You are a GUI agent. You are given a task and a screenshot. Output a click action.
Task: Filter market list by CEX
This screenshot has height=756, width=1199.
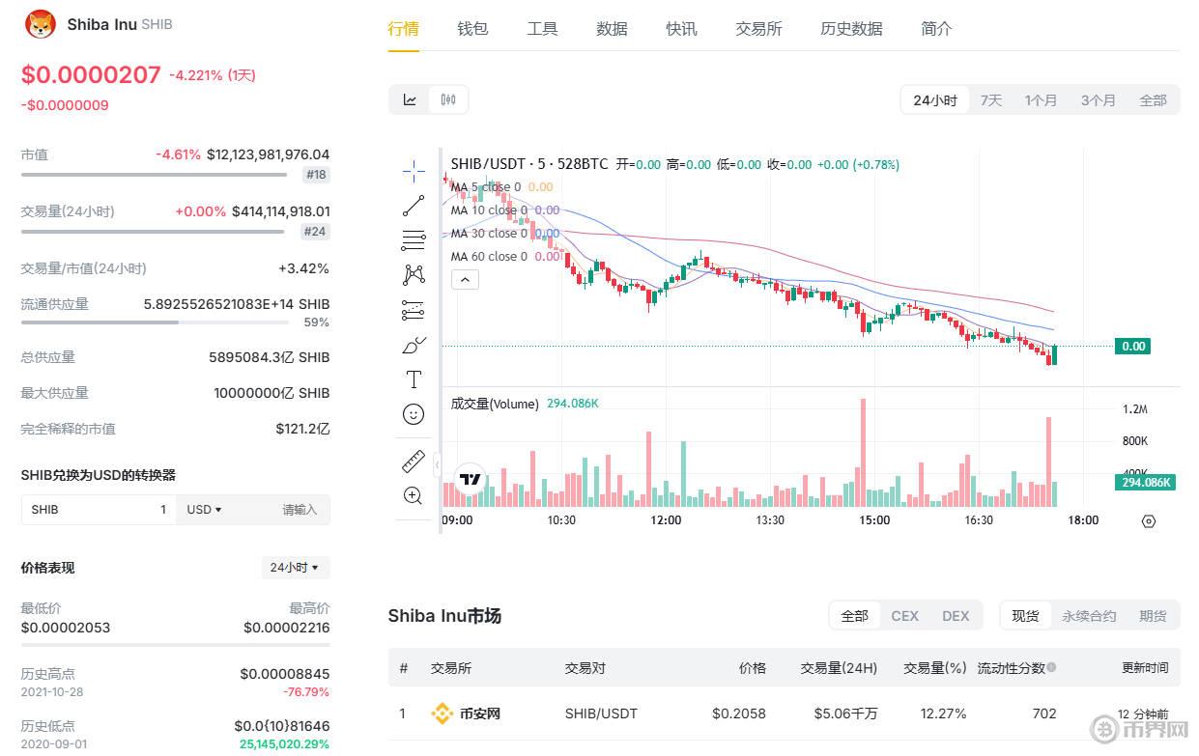pos(904,616)
